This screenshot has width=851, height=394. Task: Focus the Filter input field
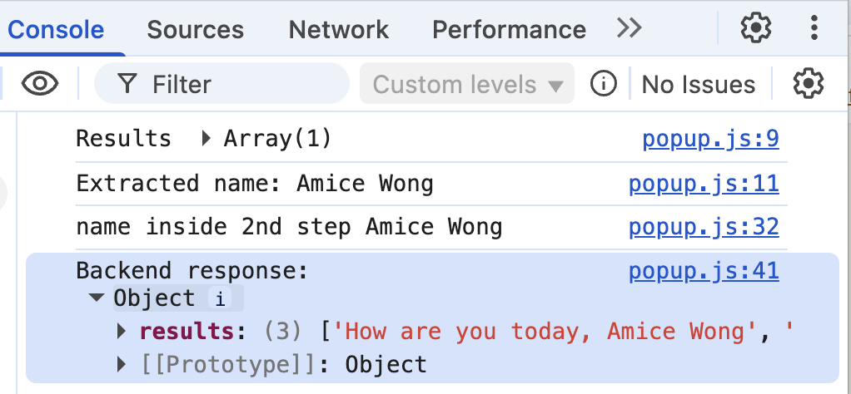pyautogui.click(x=241, y=84)
